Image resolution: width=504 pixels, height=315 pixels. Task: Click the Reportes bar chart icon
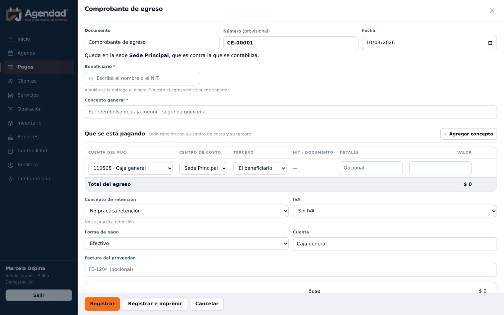(10, 137)
